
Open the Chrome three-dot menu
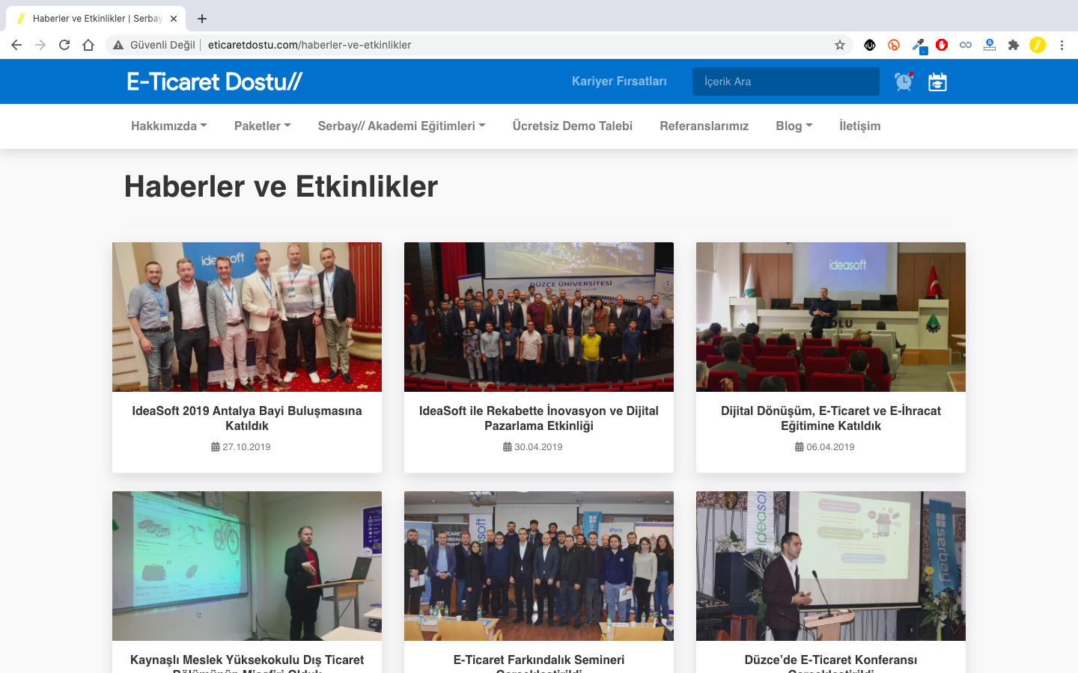pyautogui.click(x=1062, y=45)
